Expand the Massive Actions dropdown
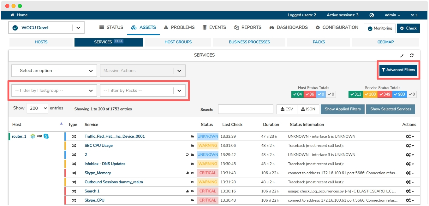Screen dimensions: 429x206 coord(142,71)
